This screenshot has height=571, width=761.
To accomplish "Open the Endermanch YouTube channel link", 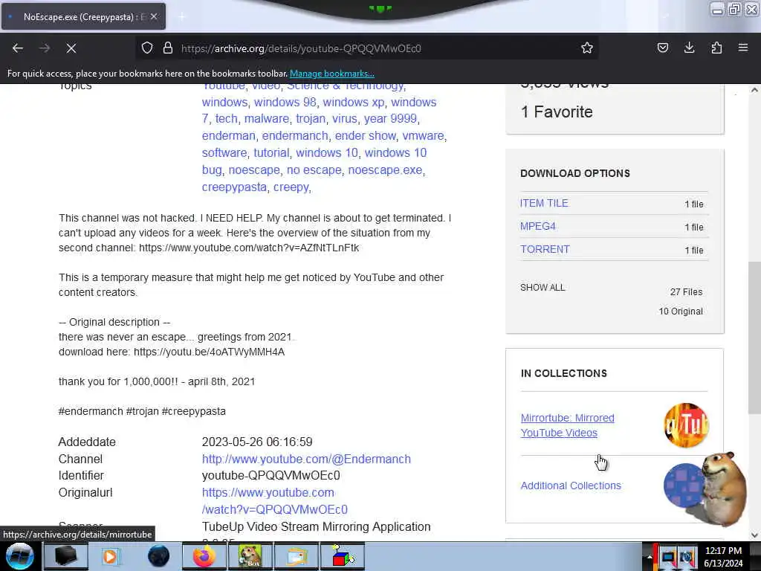I will [306, 459].
